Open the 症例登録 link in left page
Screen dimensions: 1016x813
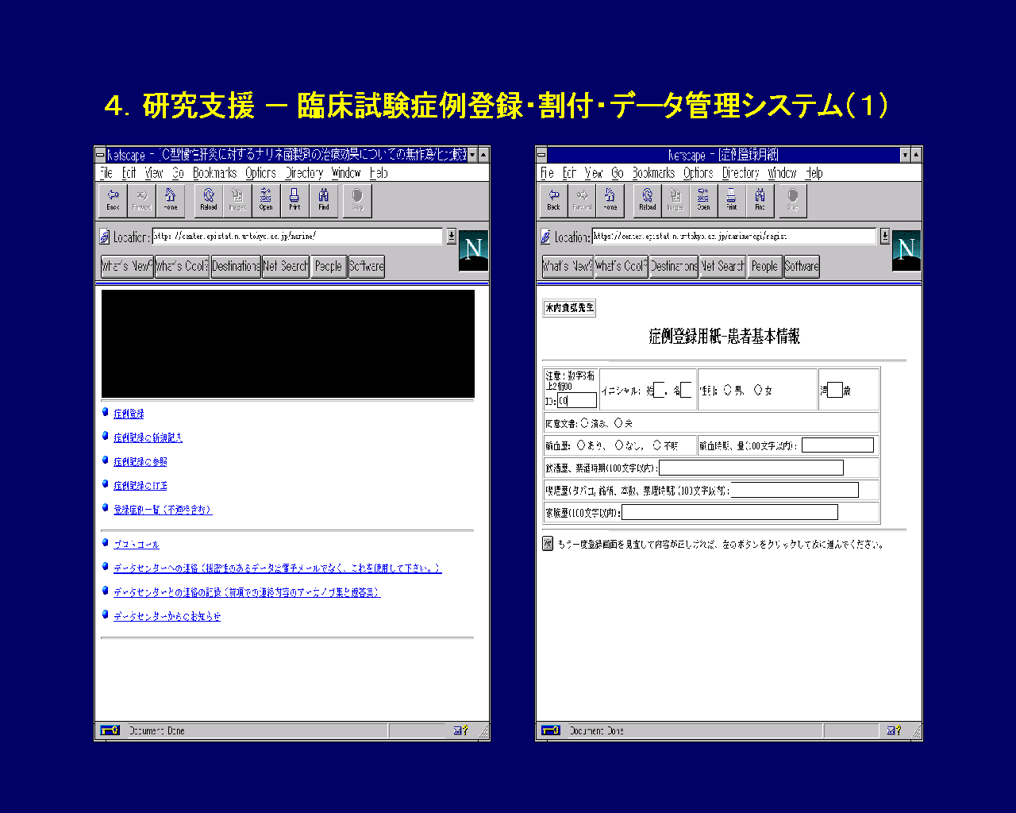coord(129,414)
